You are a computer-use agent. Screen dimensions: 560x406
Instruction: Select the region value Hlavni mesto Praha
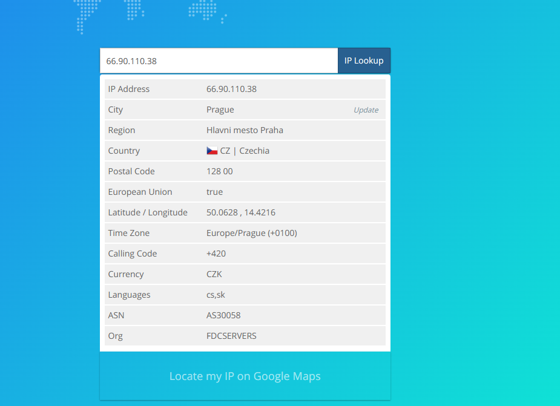(x=245, y=130)
